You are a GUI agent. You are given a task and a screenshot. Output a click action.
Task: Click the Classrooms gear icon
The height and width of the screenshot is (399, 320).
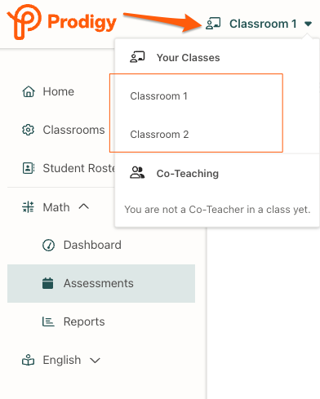click(28, 130)
